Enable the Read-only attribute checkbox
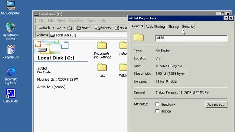 157,104
